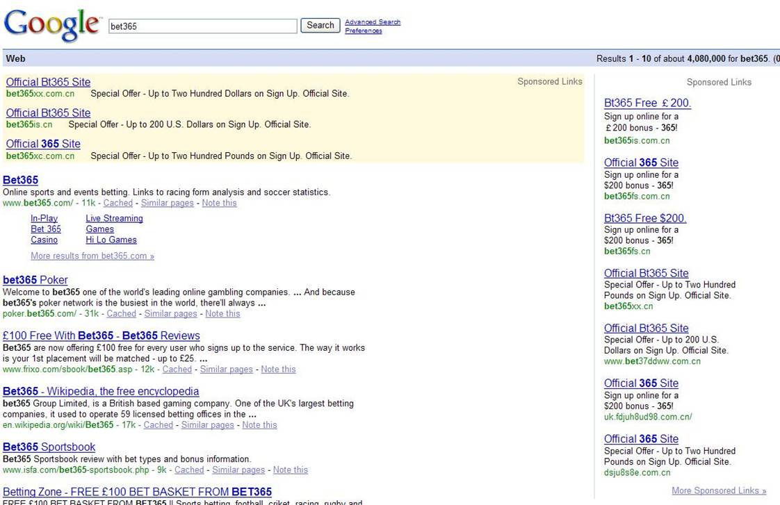The width and height of the screenshot is (780, 505).
Task: Open the Preferences link
Action: [x=364, y=31]
